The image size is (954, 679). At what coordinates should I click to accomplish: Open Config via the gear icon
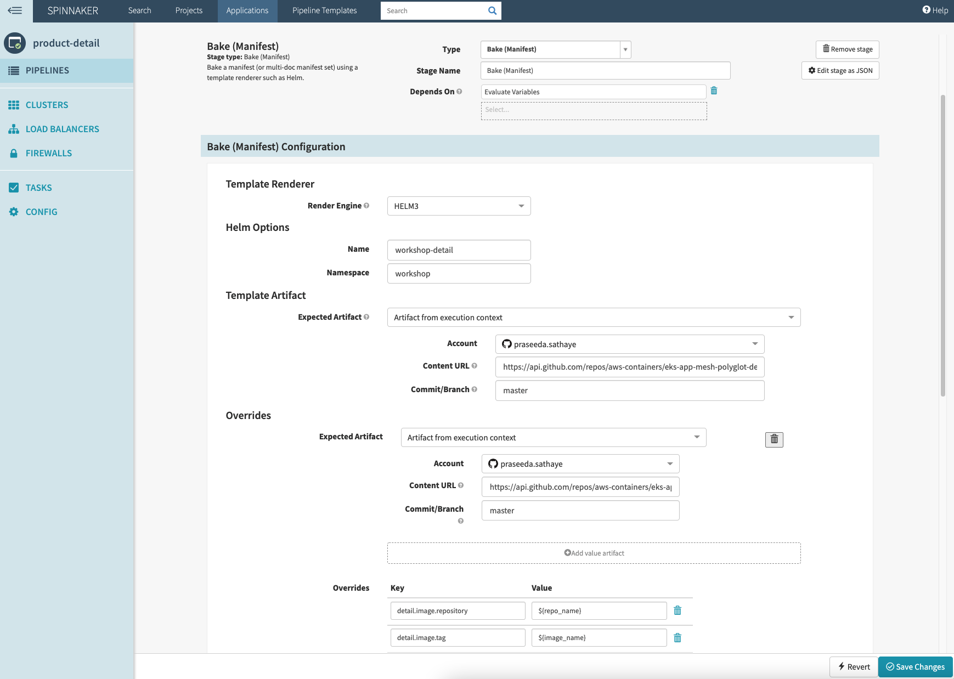(14, 212)
